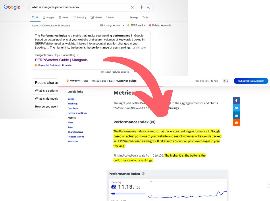Go to #ProductBlog breadcrumb
The width and height of the screenshot is (270, 201).
click(x=99, y=81)
